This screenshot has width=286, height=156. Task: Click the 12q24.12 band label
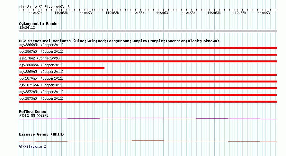tap(27, 27)
